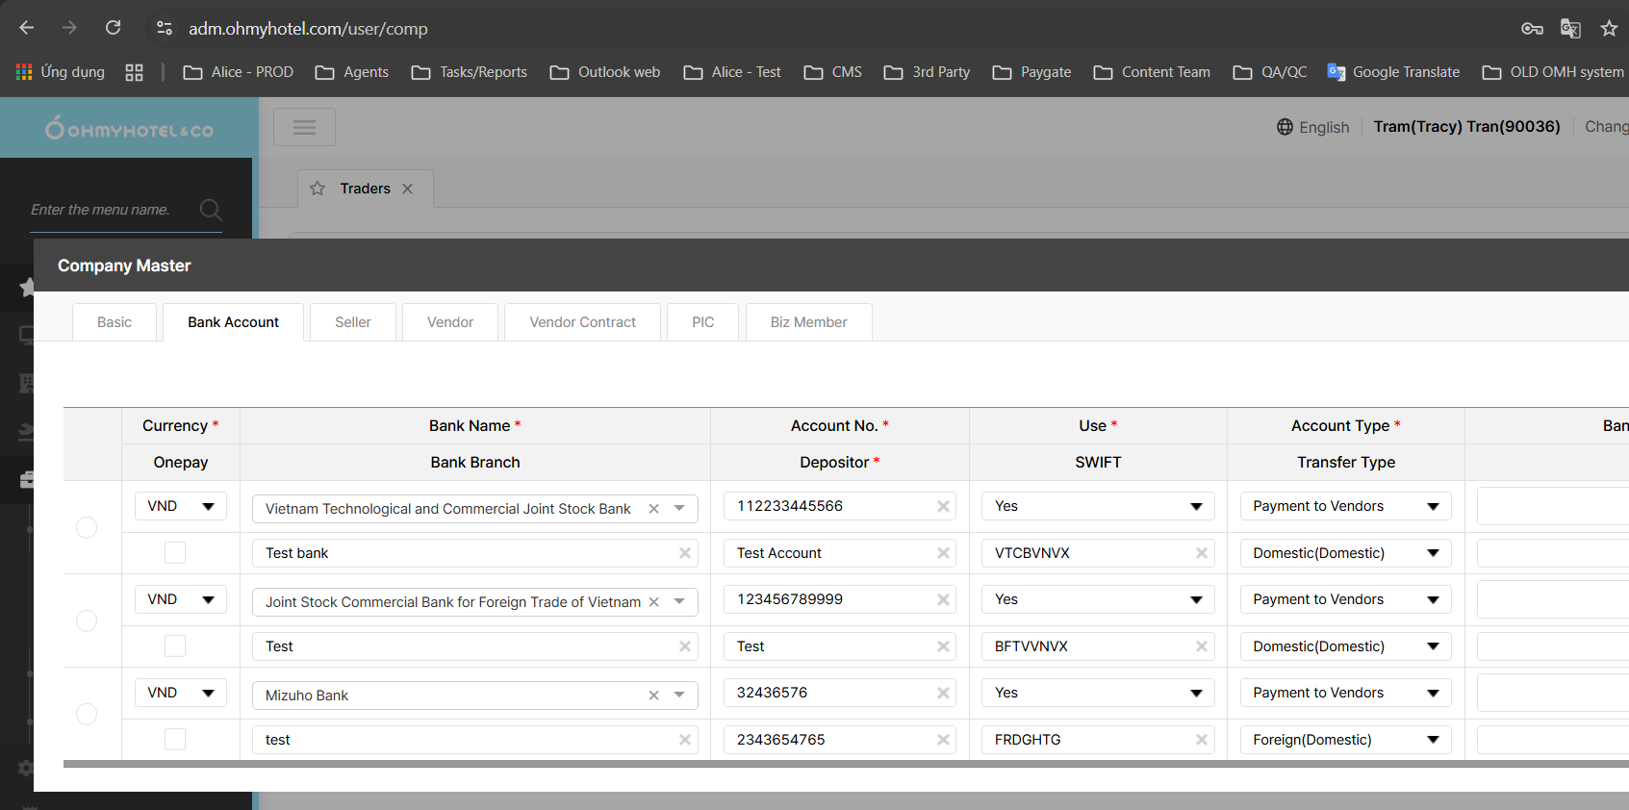Select the radio button for Mizuho Bank row
Screen dimensions: 1629x810
point(87,714)
